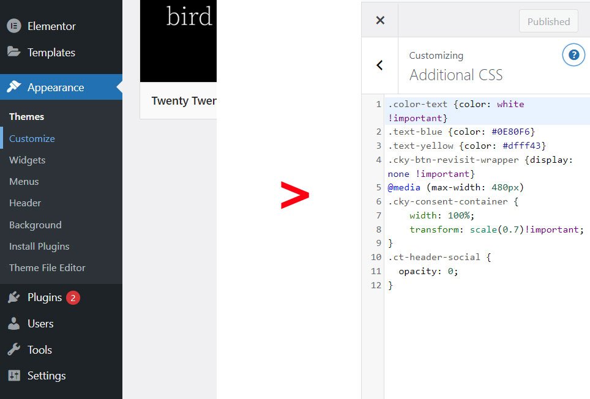
Task: Click the Elementor icon in sidebar
Action: (x=14, y=26)
